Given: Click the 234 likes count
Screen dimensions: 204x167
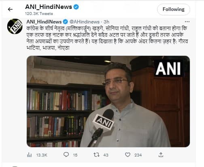Looking at the screenshot, I should pyautogui.click(x=138, y=155).
